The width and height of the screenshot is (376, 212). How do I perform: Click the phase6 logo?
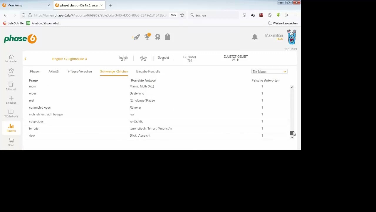pos(20,39)
